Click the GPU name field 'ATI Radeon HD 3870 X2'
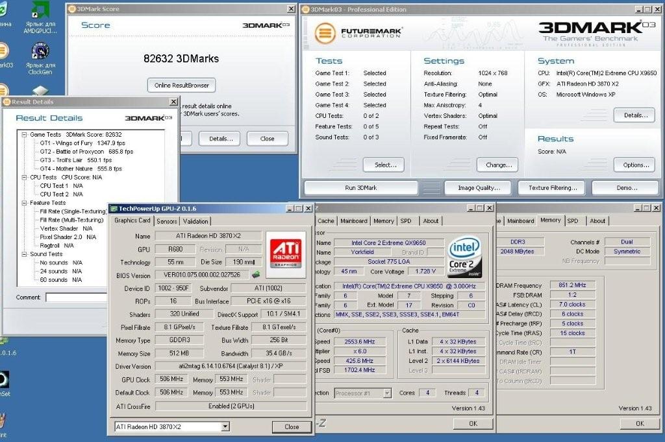The height and width of the screenshot is (442, 665). click(x=208, y=236)
